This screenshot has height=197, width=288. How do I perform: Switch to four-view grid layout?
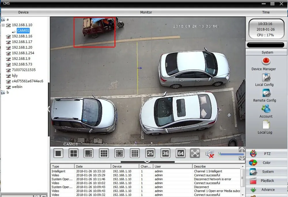click(x=74, y=153)
